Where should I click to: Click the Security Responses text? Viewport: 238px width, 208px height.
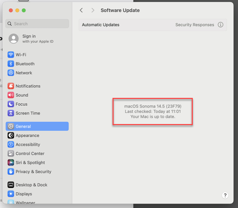[x=194, y=24]
